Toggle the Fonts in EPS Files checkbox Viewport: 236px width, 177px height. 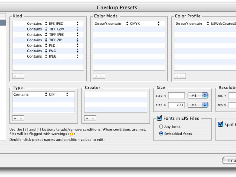tap(159, 118)
